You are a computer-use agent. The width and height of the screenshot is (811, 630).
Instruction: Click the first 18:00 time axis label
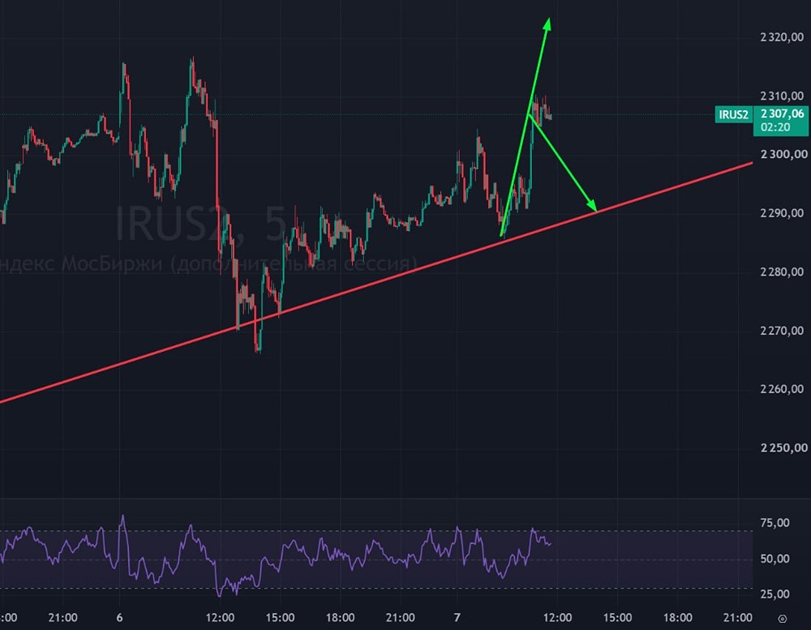[340, 618]
